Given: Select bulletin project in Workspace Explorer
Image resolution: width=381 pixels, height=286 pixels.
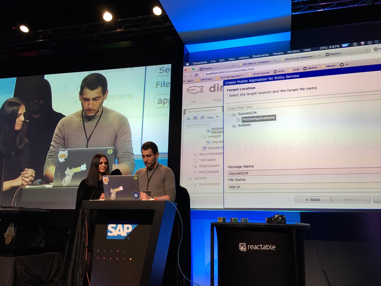Looking at the screenshot, I should click(200, 178).
